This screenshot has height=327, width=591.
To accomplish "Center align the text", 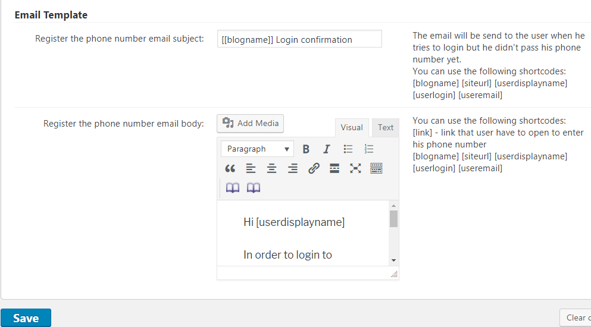I will click(x=271, y=169).
